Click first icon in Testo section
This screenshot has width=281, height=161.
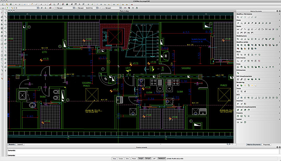pyautogui.click(x=238, y=92)
